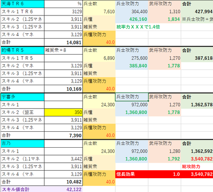Select the soldier count cell 7,610
213x192 pixels.
pyautogui.click(x=99, y=12)
